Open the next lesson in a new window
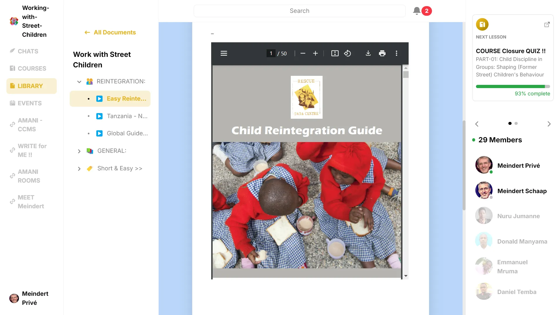This screenshot has width=560, height=315. click(x=547, y=24)
